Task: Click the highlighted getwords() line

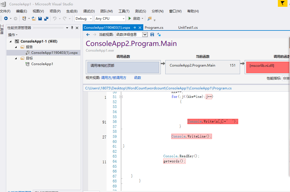Action: click(x=174, y=161)
